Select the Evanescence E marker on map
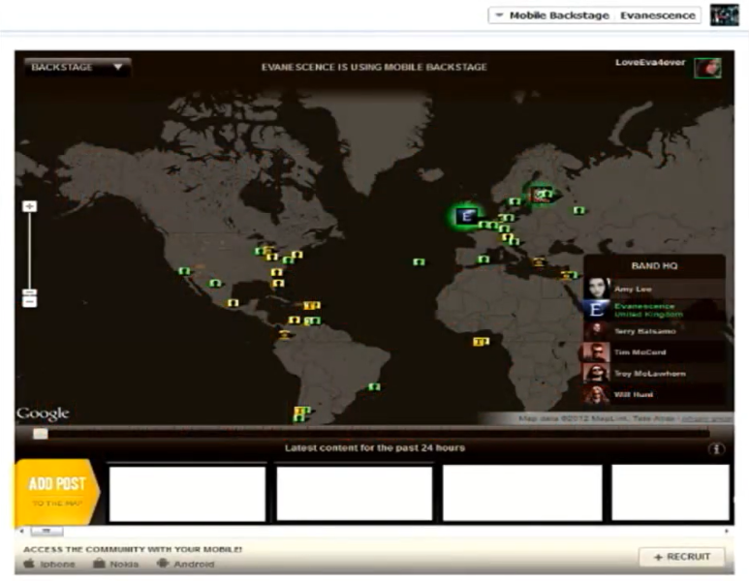 466,216
